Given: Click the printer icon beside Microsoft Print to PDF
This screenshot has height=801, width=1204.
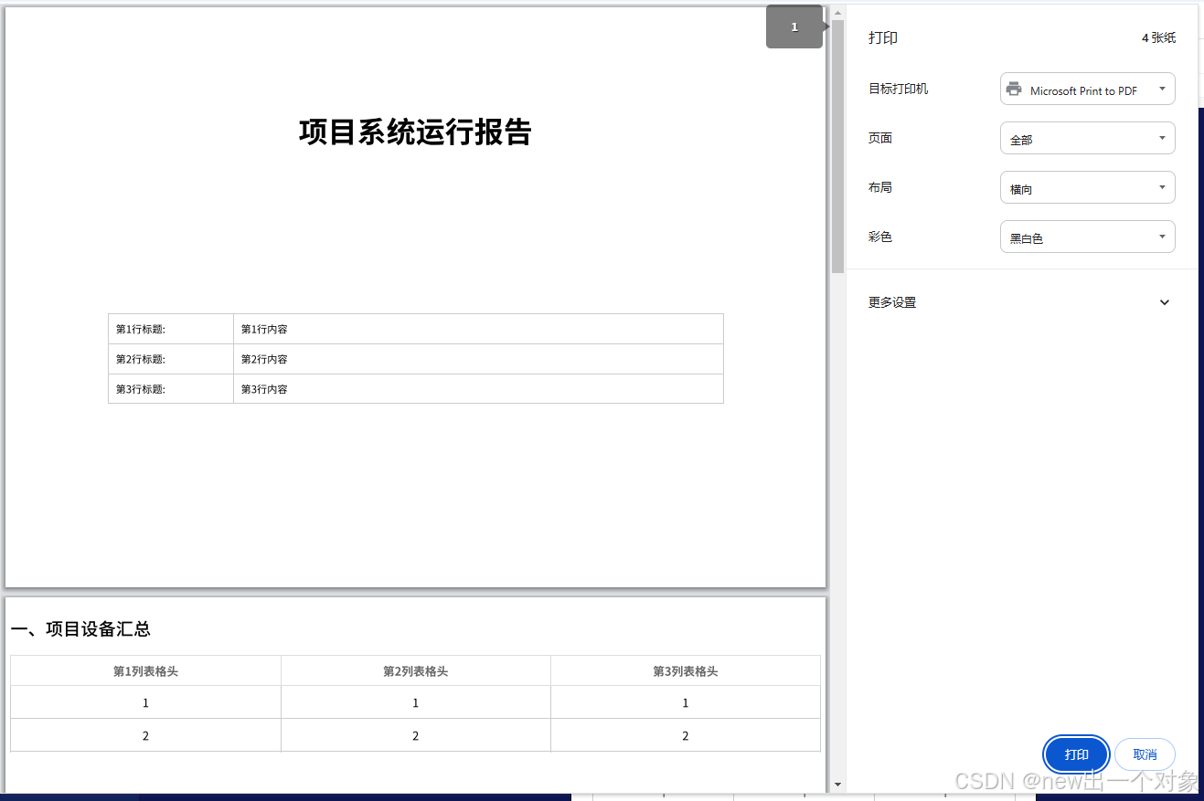Looking at the screenshot, I should point(1013,89).
